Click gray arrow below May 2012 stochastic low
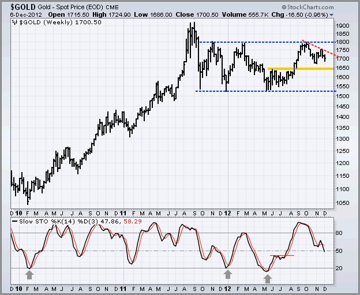Screen dimensions: 360x295 coord(267,278)
